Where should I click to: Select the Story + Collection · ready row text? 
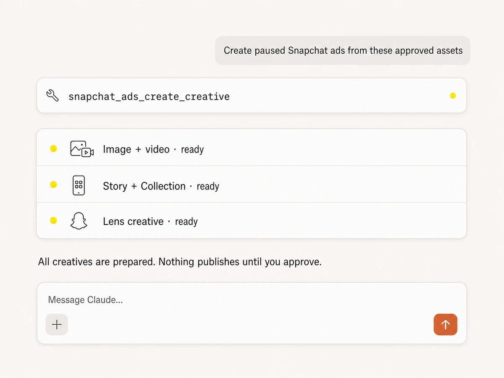click(x=161, y=186)
